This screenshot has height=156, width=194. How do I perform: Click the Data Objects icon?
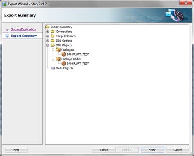pos(53,68)
